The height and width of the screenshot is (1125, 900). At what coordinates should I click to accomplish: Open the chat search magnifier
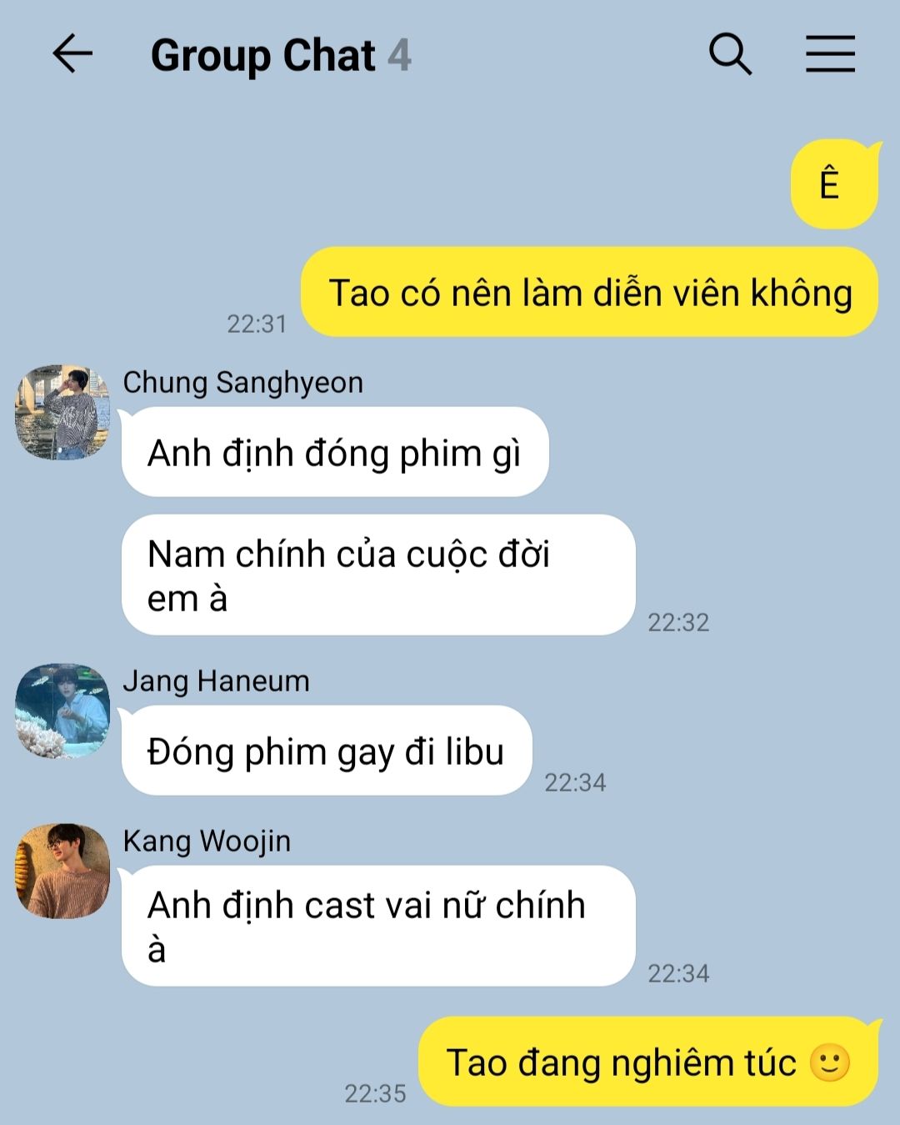730,54
